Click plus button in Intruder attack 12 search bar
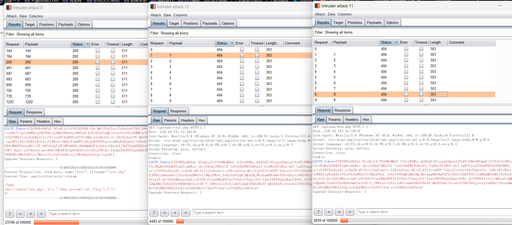 tap(175, 213)
